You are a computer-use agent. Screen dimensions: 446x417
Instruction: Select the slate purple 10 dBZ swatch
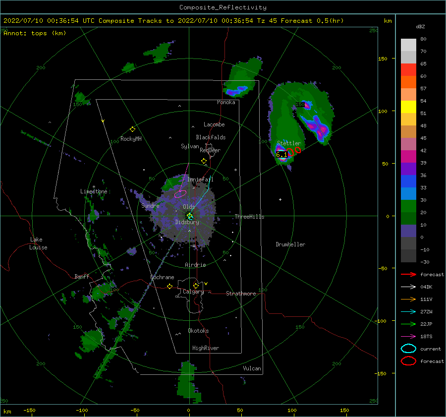[408, 231]
